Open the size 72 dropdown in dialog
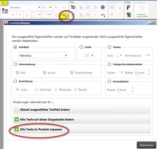The height and width of the screenshot is (149, 157). coord(92,55)
